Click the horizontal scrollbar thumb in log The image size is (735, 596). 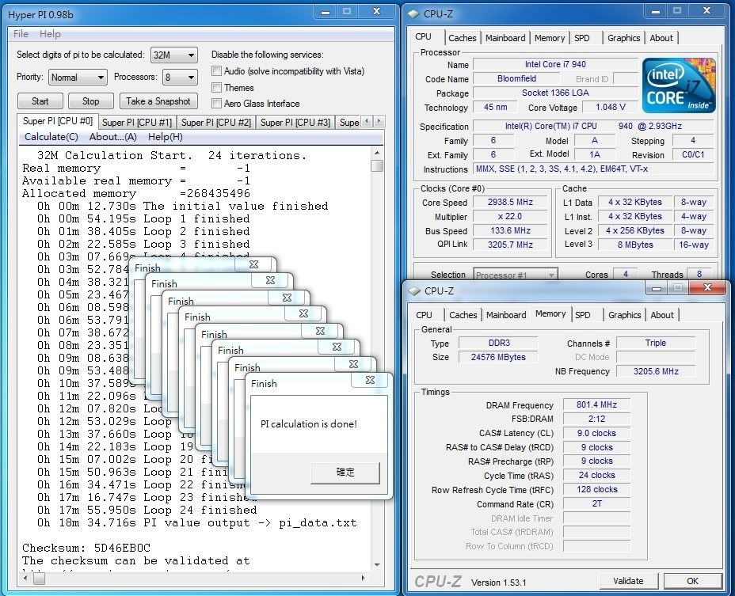(x=40, y=579)
